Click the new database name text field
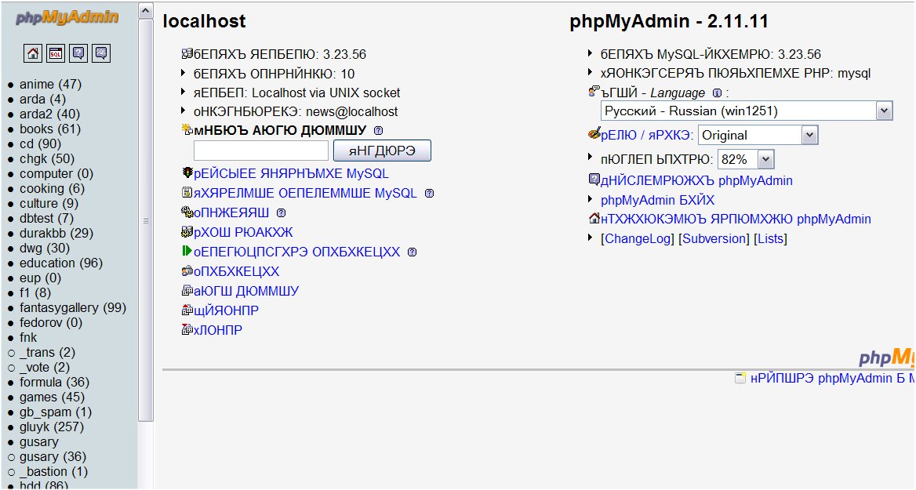The width and height of the screenshot is (916, 490). (260, 151)
